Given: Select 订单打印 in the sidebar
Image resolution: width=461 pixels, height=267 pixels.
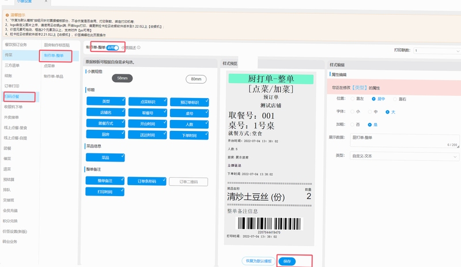Looking at the screenshot, I should [x=12, y=86].
